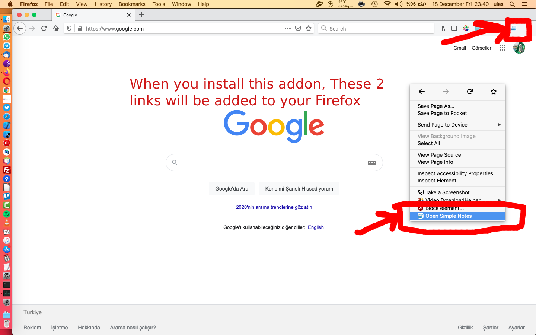The image size is (536, 335).
Task: Click the reload page button in toolbar
Action: click(x=44, y=28)
